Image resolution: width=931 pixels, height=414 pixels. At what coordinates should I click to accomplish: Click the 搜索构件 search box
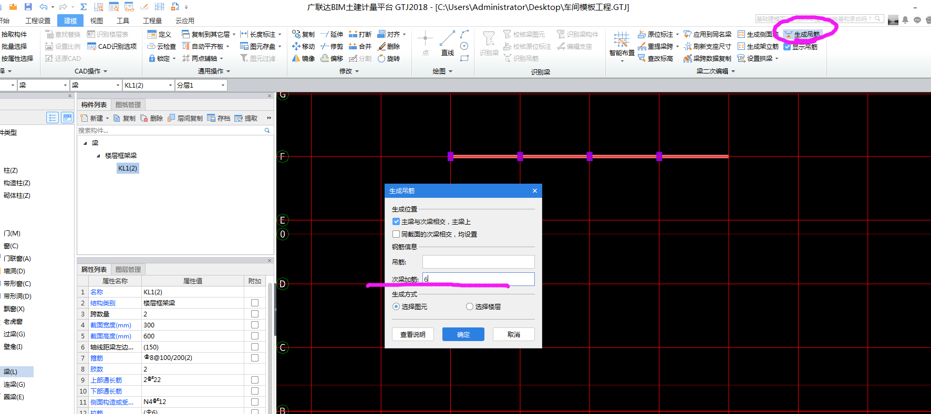coord(174,130)
